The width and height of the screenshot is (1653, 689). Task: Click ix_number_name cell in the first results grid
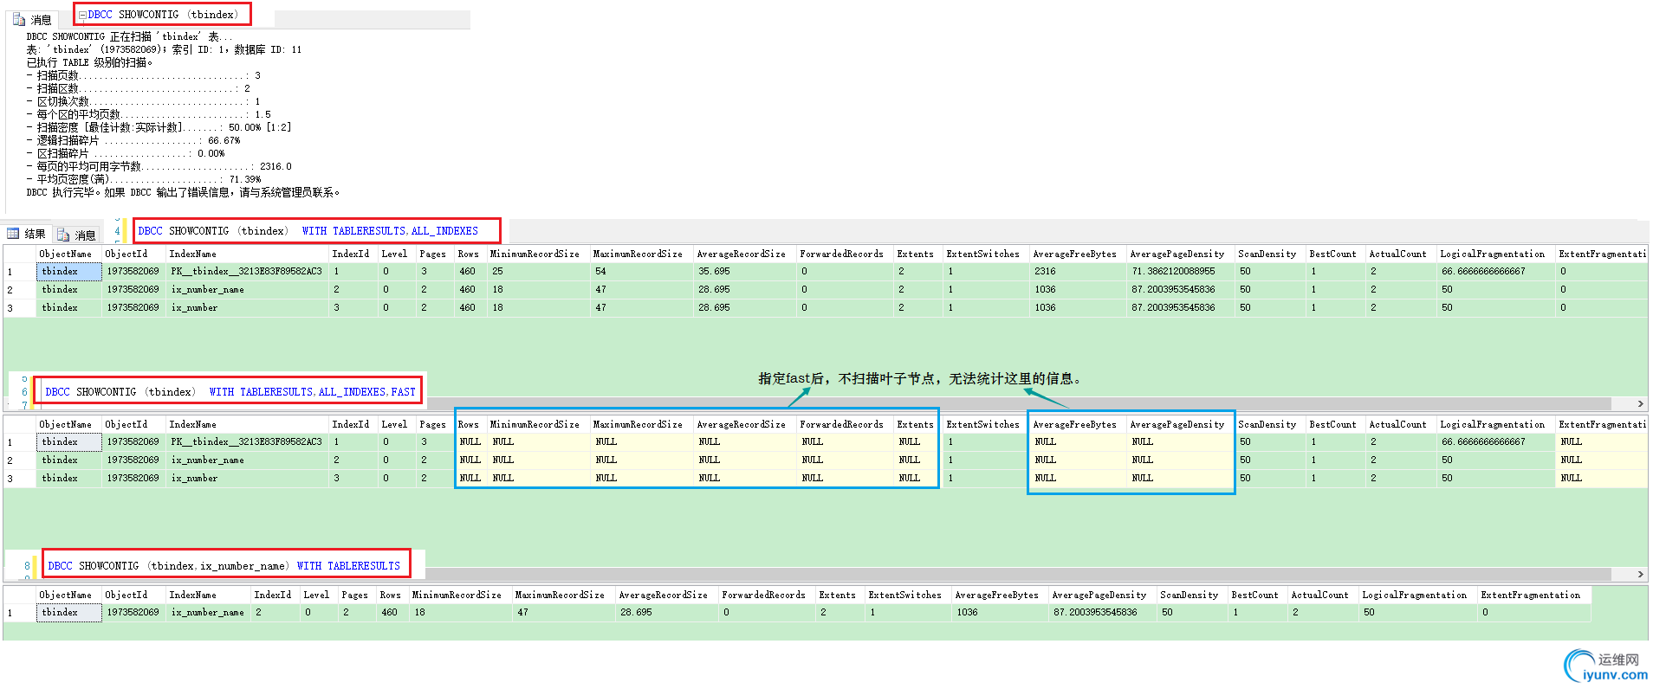click(246, 289)
